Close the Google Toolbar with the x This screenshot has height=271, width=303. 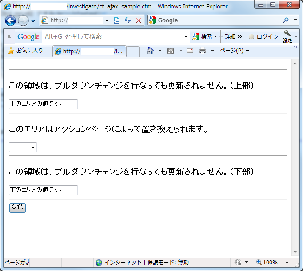[x=9, y=36]
